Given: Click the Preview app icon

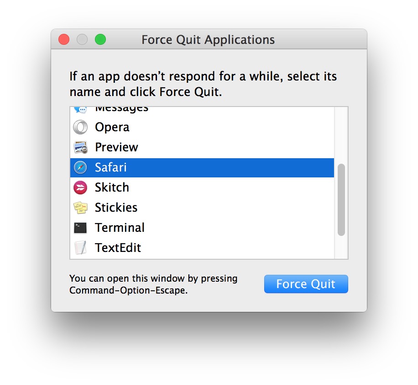Looking at the screenshot, I should 80,147.
